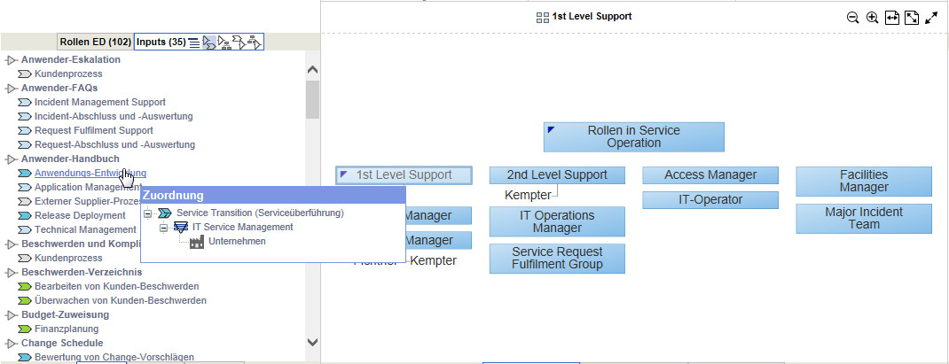The width and height of the screenshot is (949, 364).
Task: Open Incident Management Support item
Action: [99, 102]
